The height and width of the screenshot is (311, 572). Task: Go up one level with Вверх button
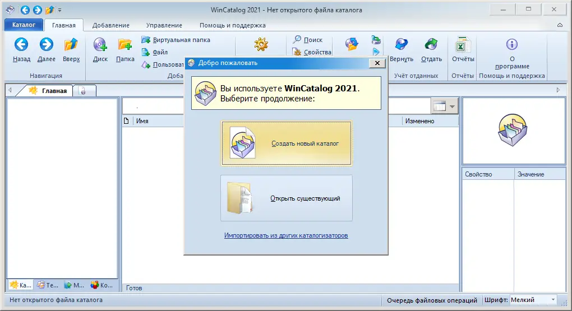click(71, 50)
